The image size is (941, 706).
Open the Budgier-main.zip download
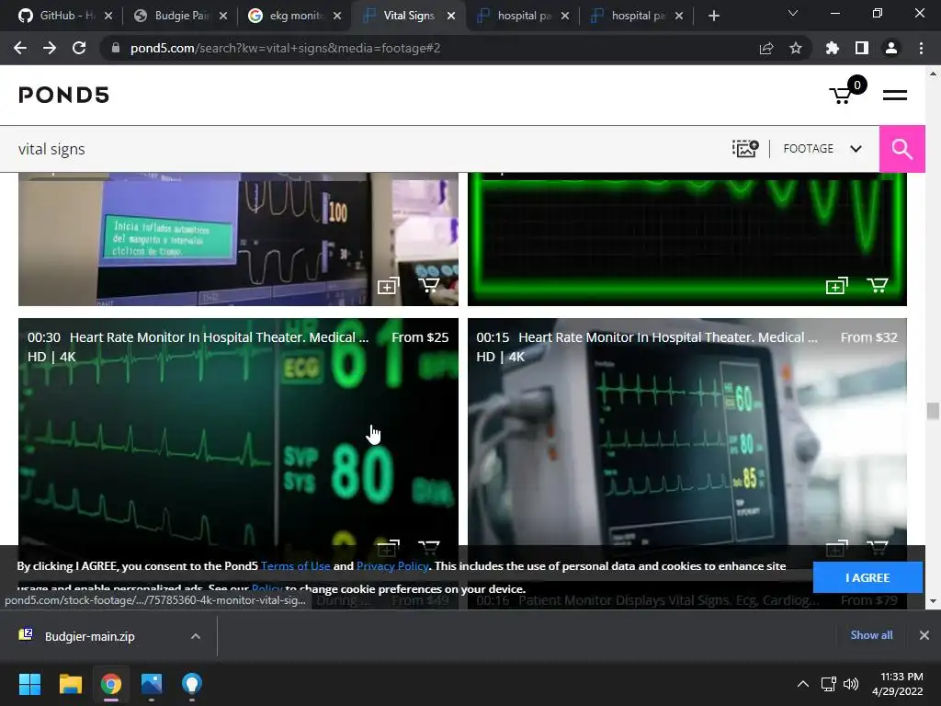tap(90, 636)
